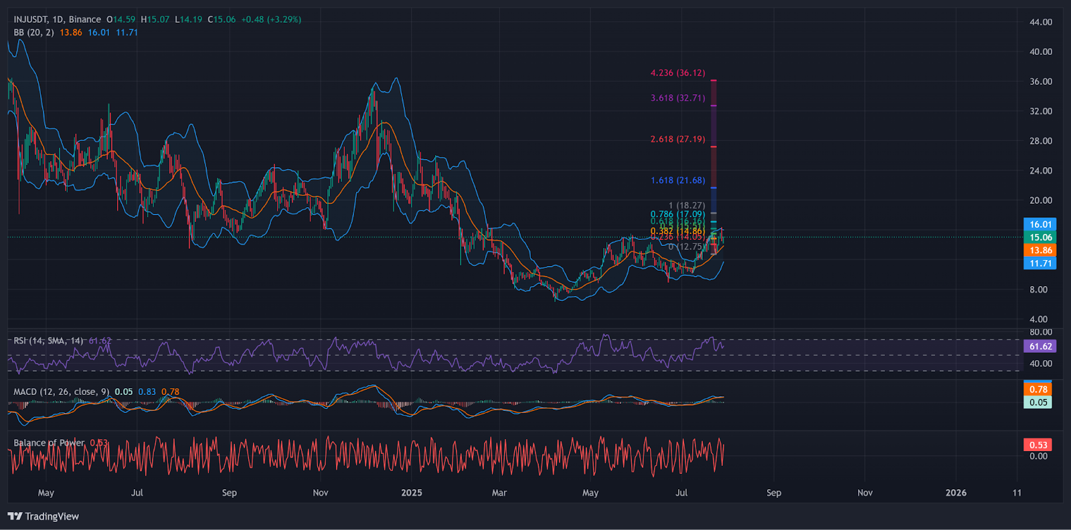
Task: Click the orange 13.86 basis price tag
Action: (x=1040, y=250)
